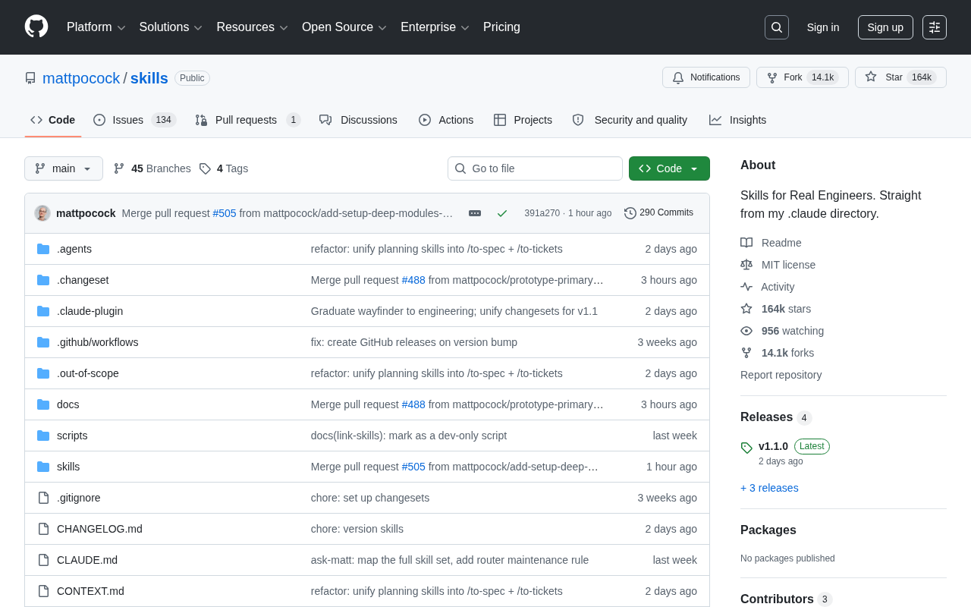The width and height of the screenshot is (971, 607).
Task: Open the skills folder
Action: click(68, 467)
